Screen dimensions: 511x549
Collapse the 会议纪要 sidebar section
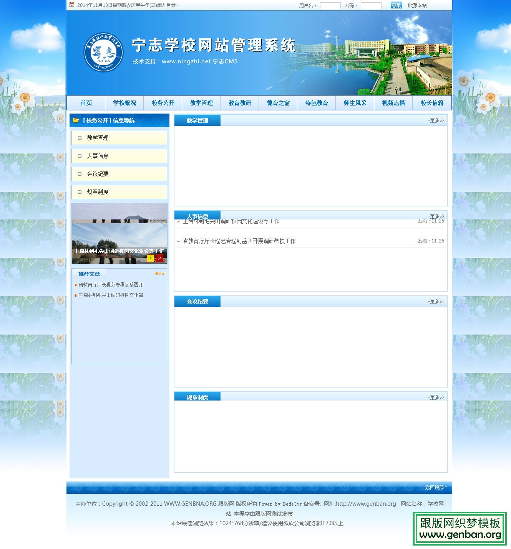coord(80,174)
